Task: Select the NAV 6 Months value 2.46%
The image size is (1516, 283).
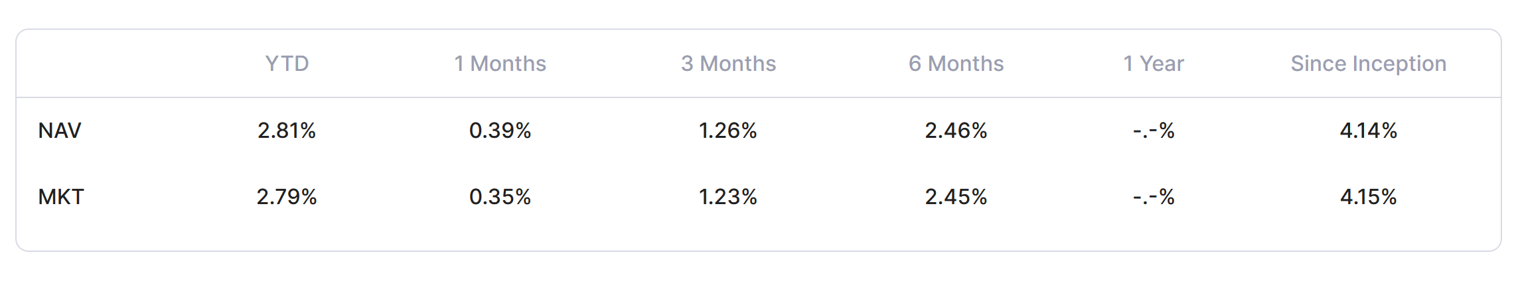Action: (956, 131)
